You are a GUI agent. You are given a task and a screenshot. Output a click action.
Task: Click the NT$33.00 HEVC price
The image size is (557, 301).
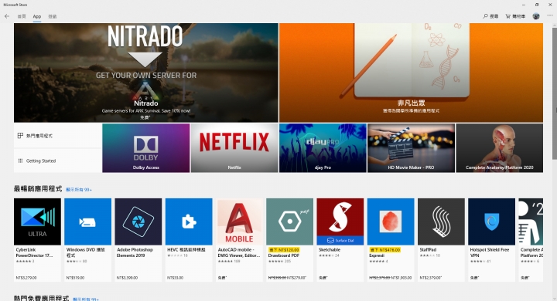175,278
